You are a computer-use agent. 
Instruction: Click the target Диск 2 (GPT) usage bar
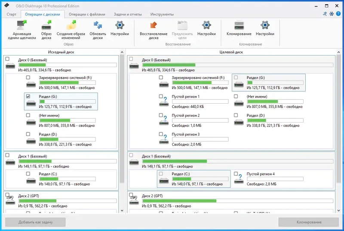(238, 201)
